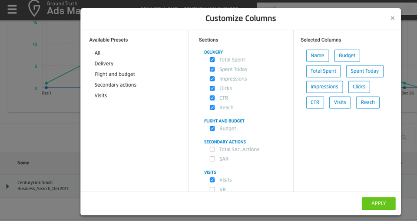Choose the Delivery preset
This screenshot has height=221, width=417.
(104, 64)
